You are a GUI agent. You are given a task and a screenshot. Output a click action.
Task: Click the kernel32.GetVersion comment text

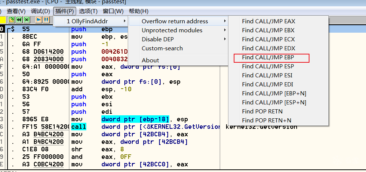(262, 127)
